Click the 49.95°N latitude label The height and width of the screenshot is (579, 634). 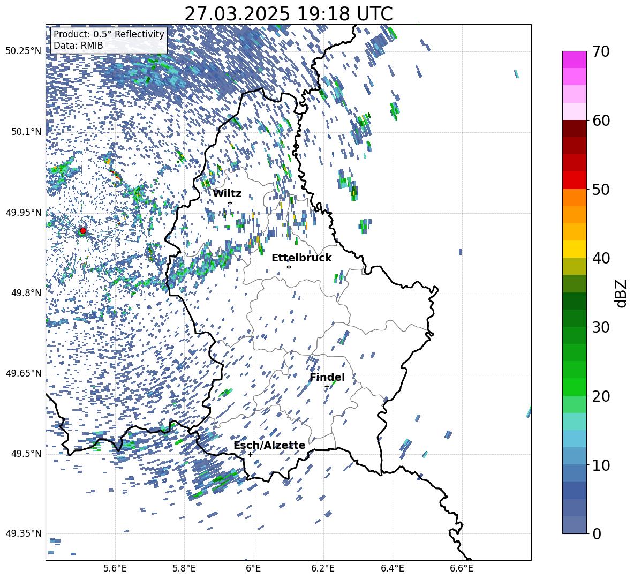(x=24, y=212)
